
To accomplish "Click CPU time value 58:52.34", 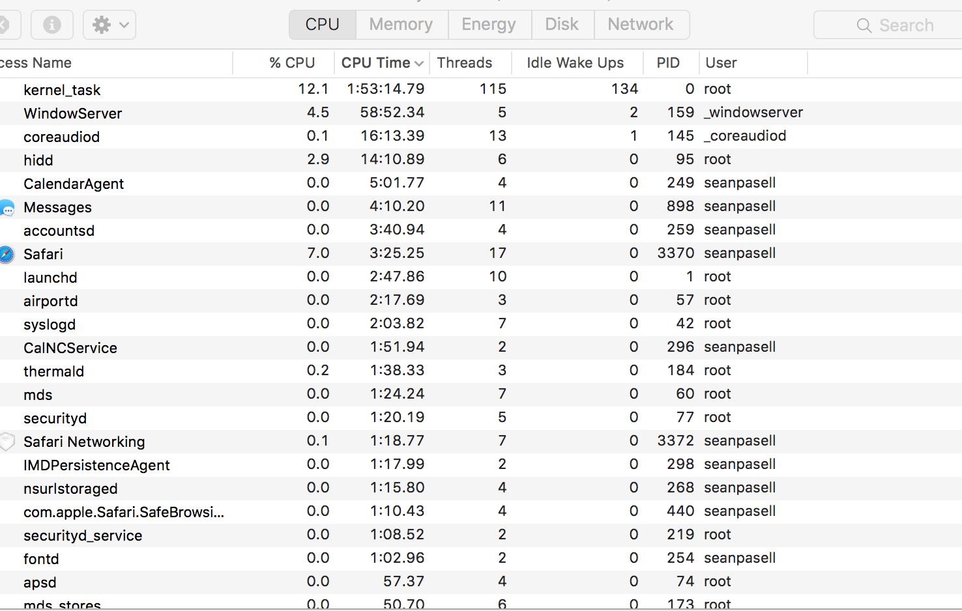I will coord(392,112).
